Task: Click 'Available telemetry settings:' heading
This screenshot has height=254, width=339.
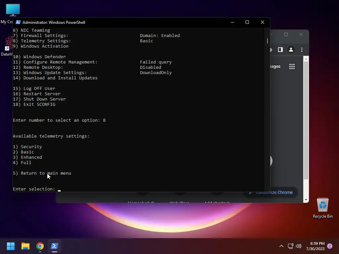Action: point(51,136)
